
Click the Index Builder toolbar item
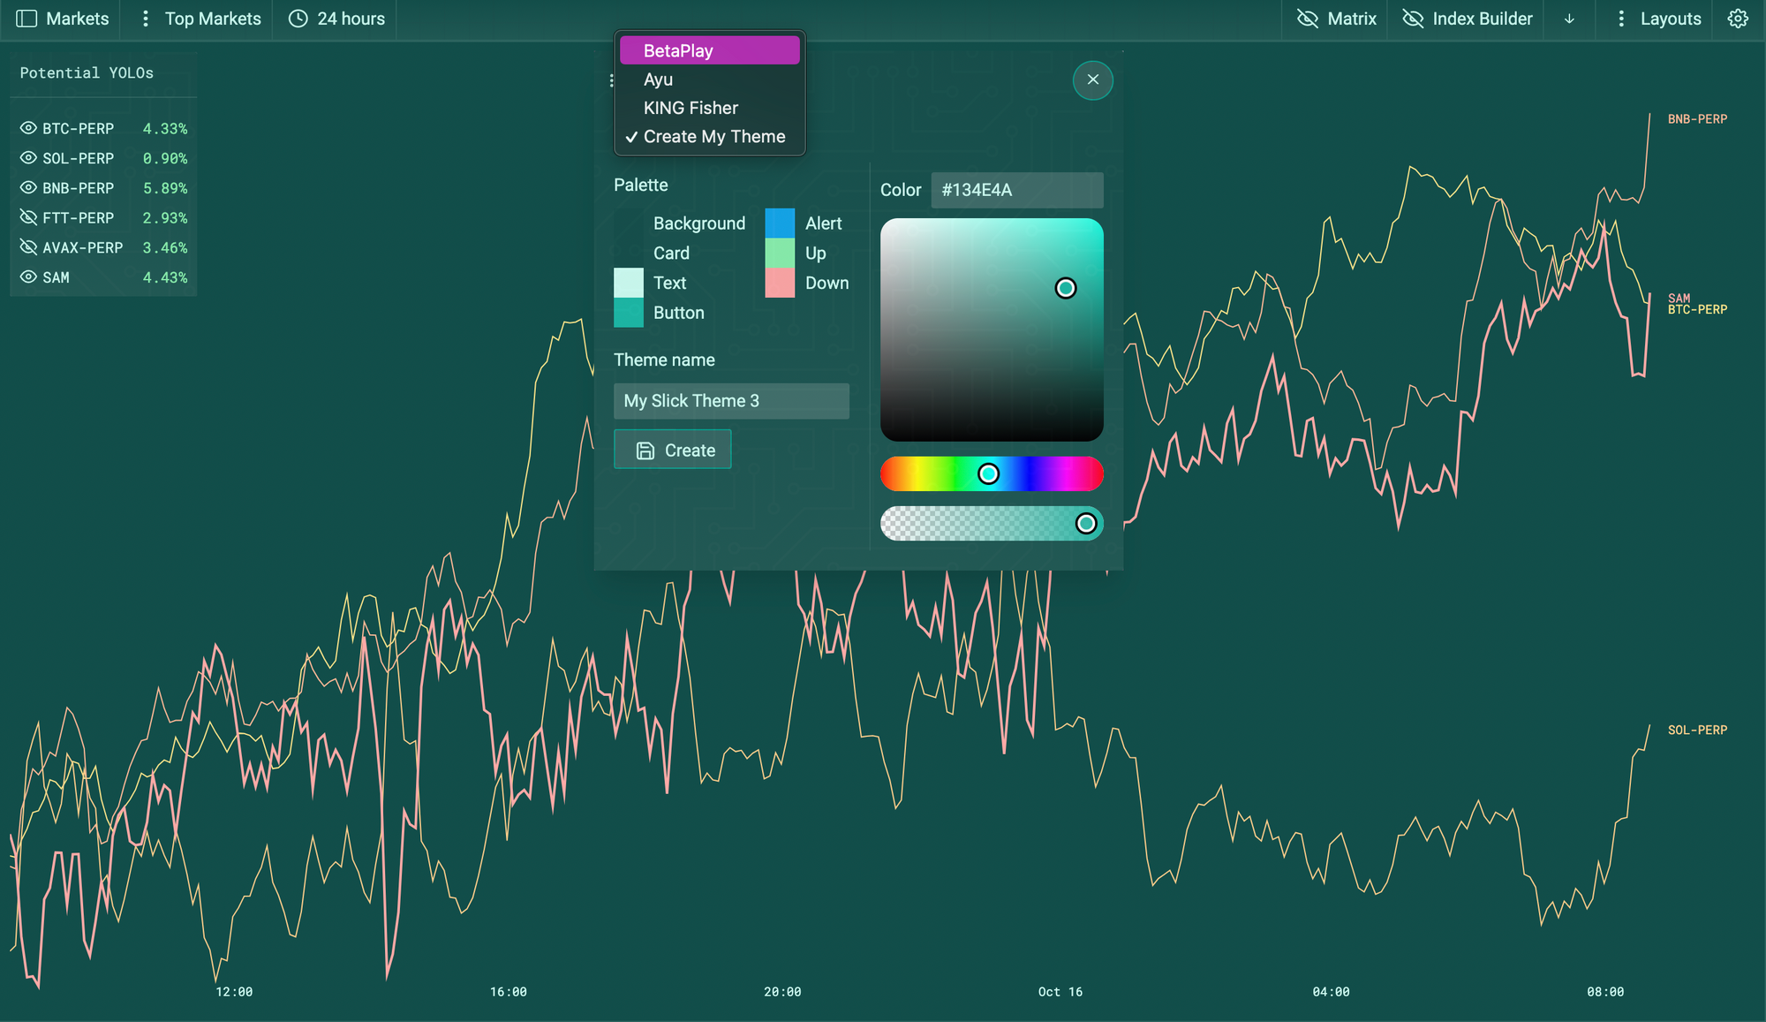pos(1468,19)
